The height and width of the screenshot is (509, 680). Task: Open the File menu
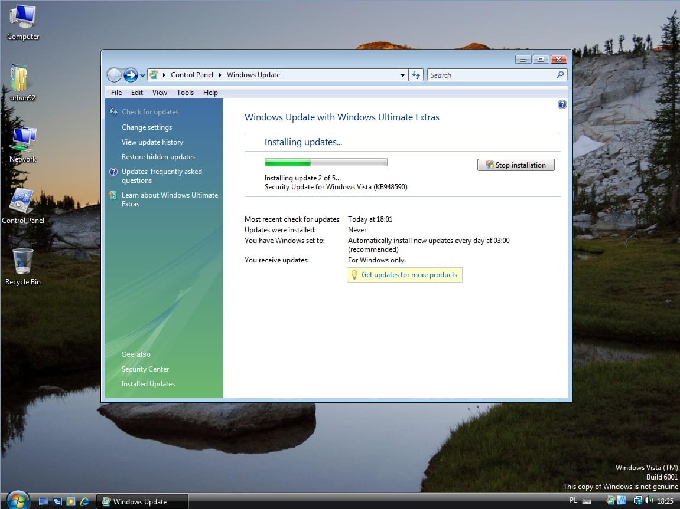pyautogui.click(x=116, y=93)
